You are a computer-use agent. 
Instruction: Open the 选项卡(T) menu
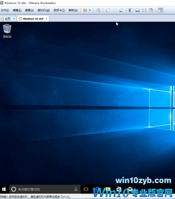click(x=59, y=10)
